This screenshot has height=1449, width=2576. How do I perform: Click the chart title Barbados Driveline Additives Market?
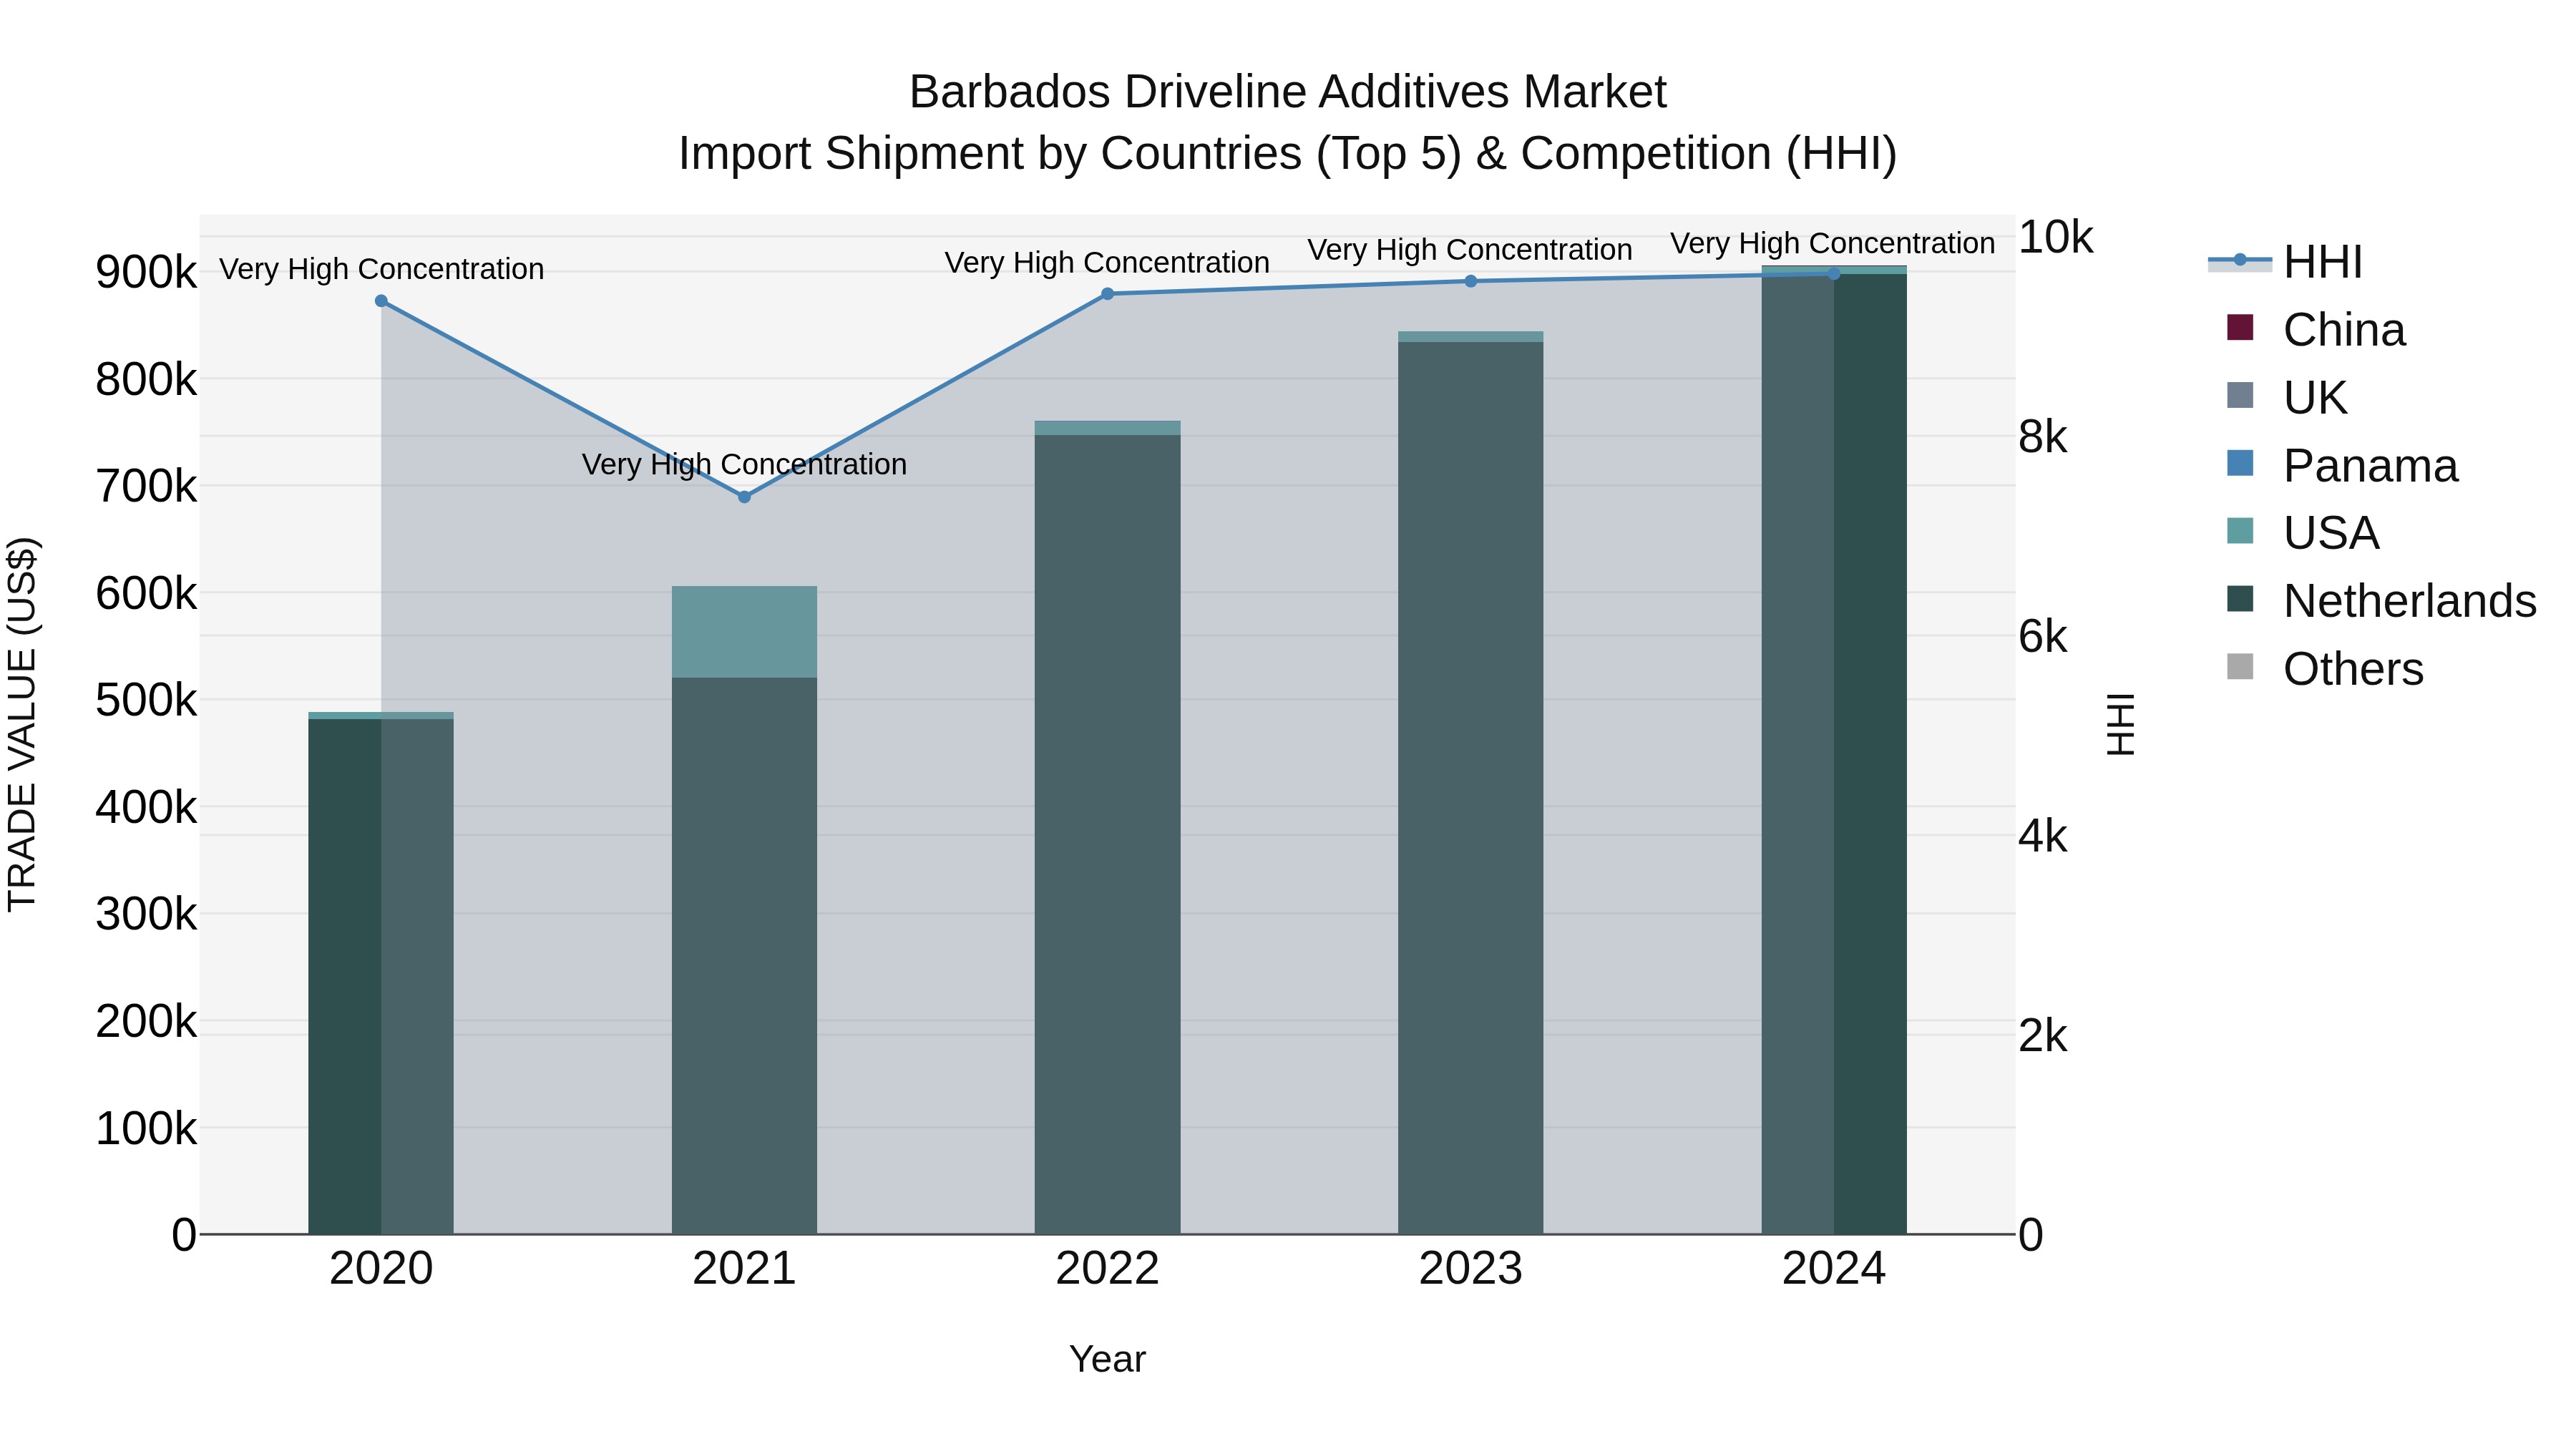pyautogui.click(x=1288, y=92)
